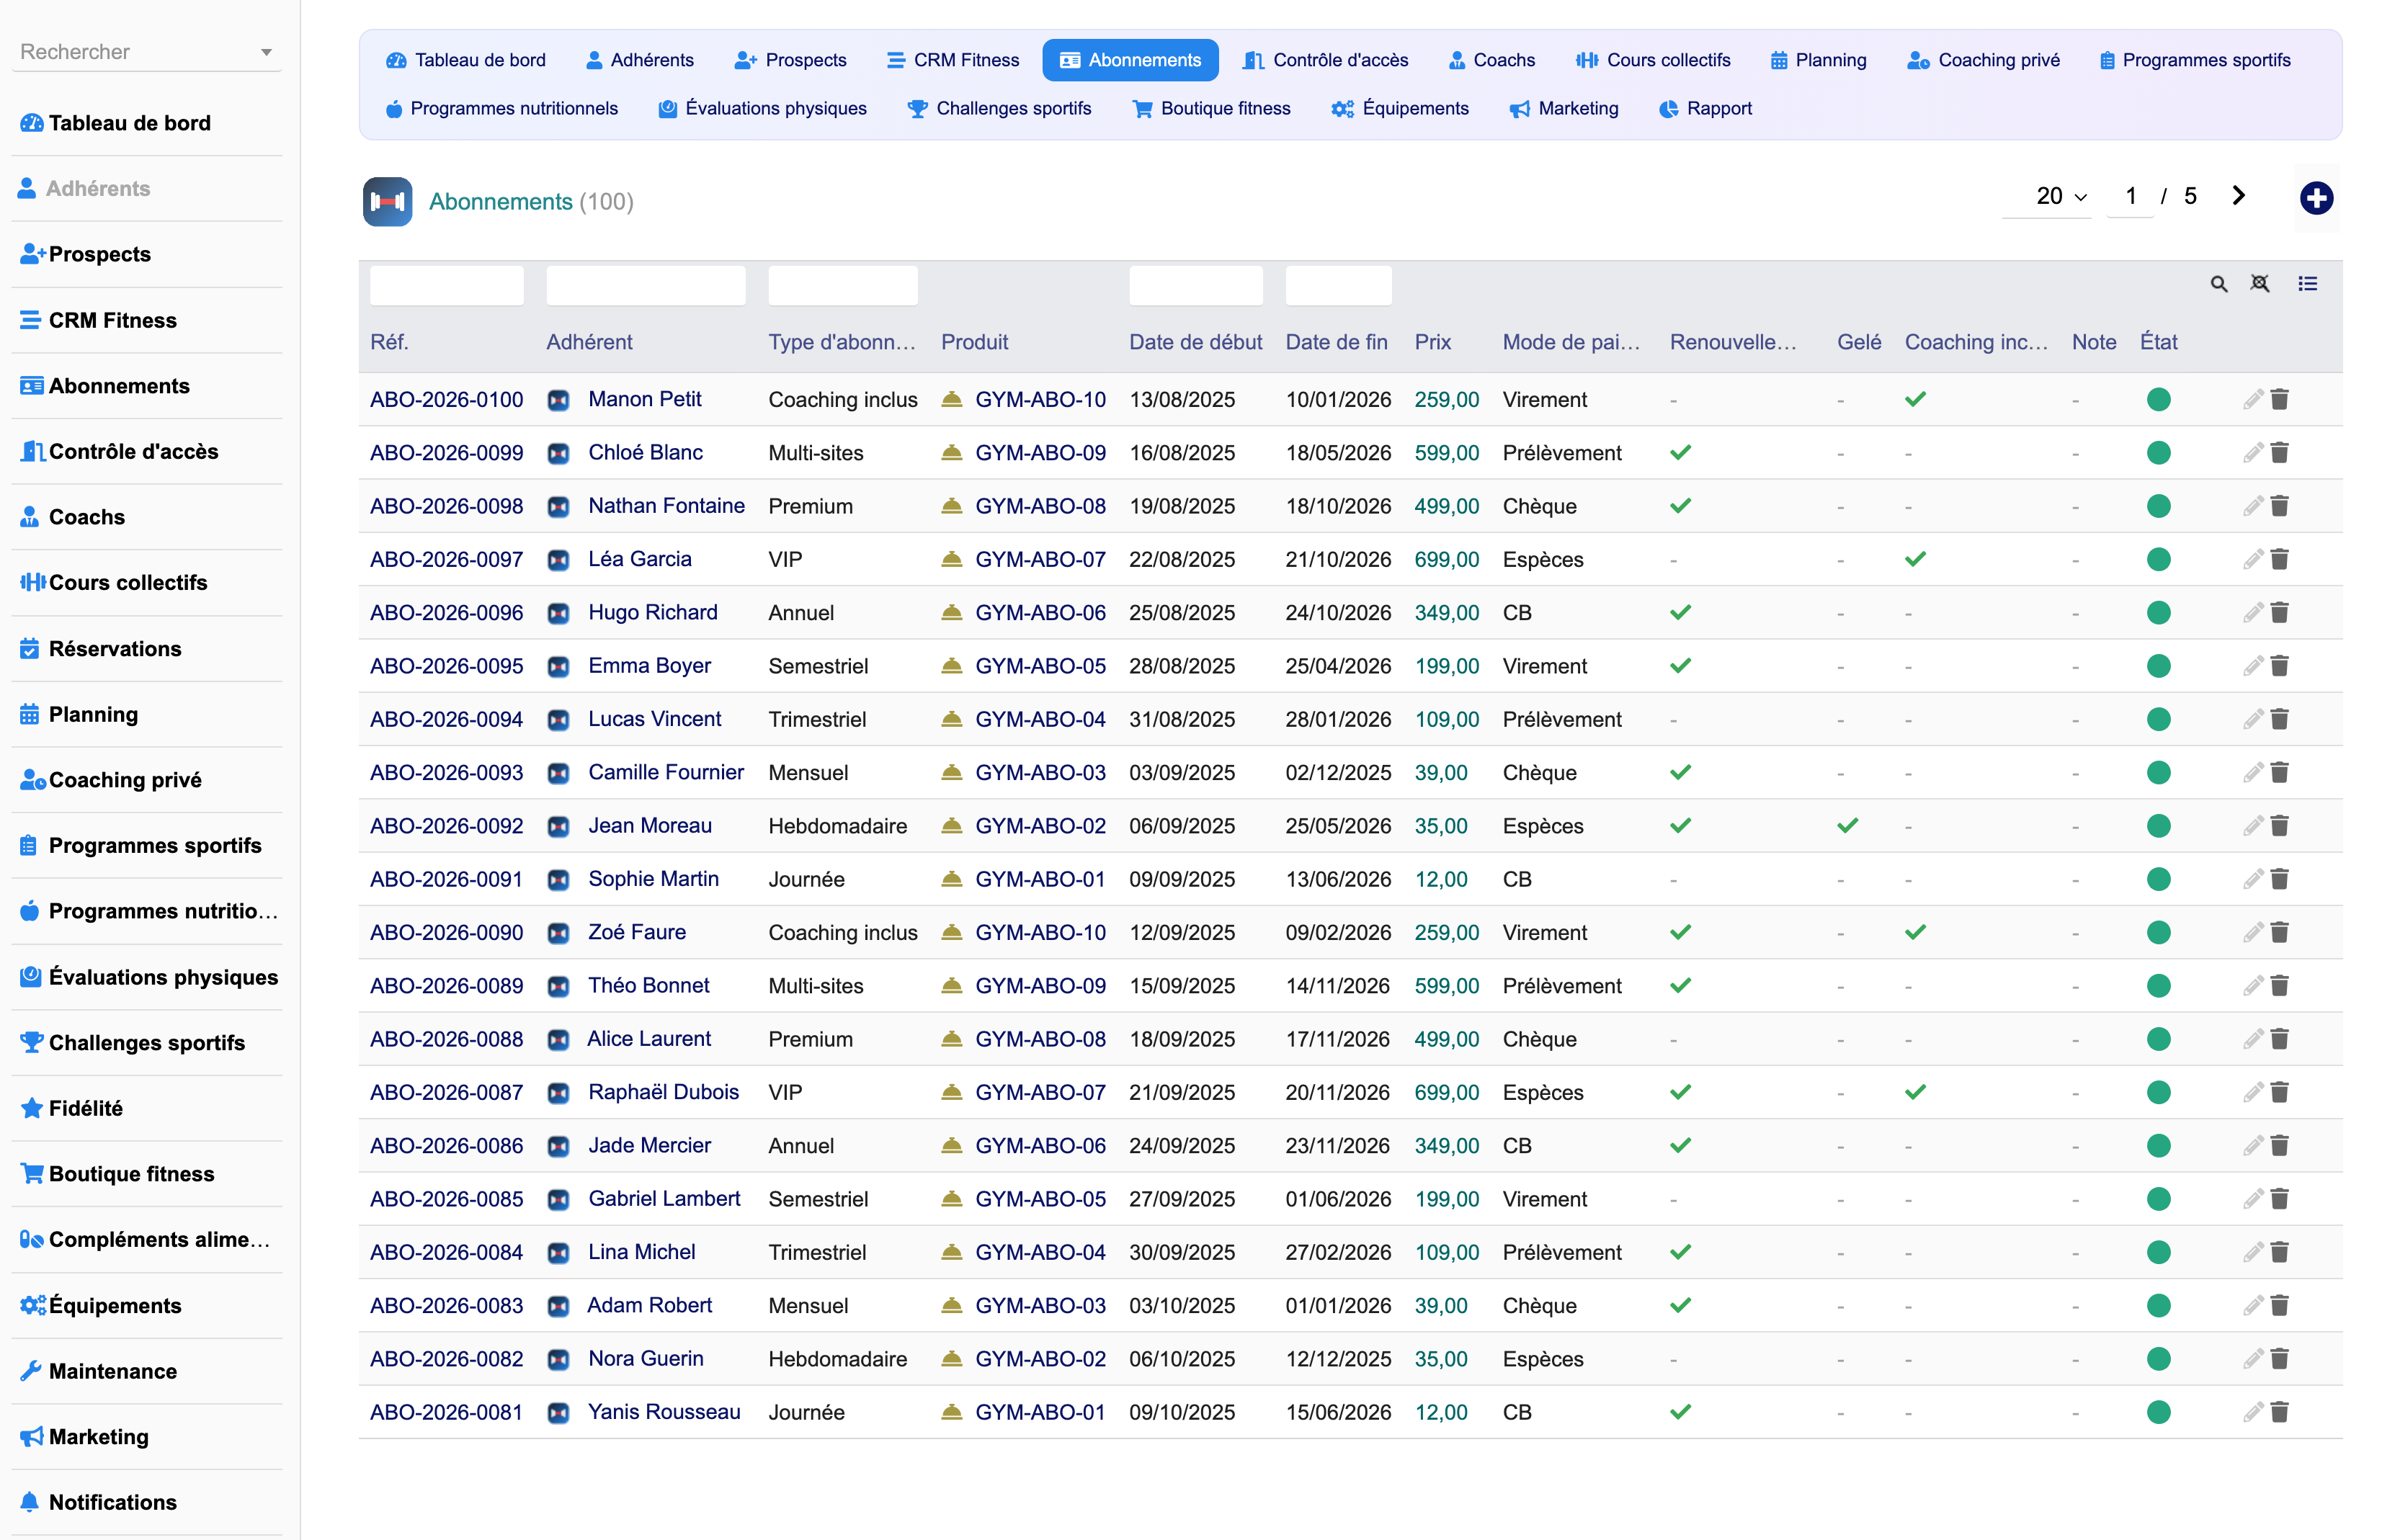The height and width of the screenshot is (1540, 2395).
Task: Switch to the Contrôle d'accès tab
Action: (1324, 60)
